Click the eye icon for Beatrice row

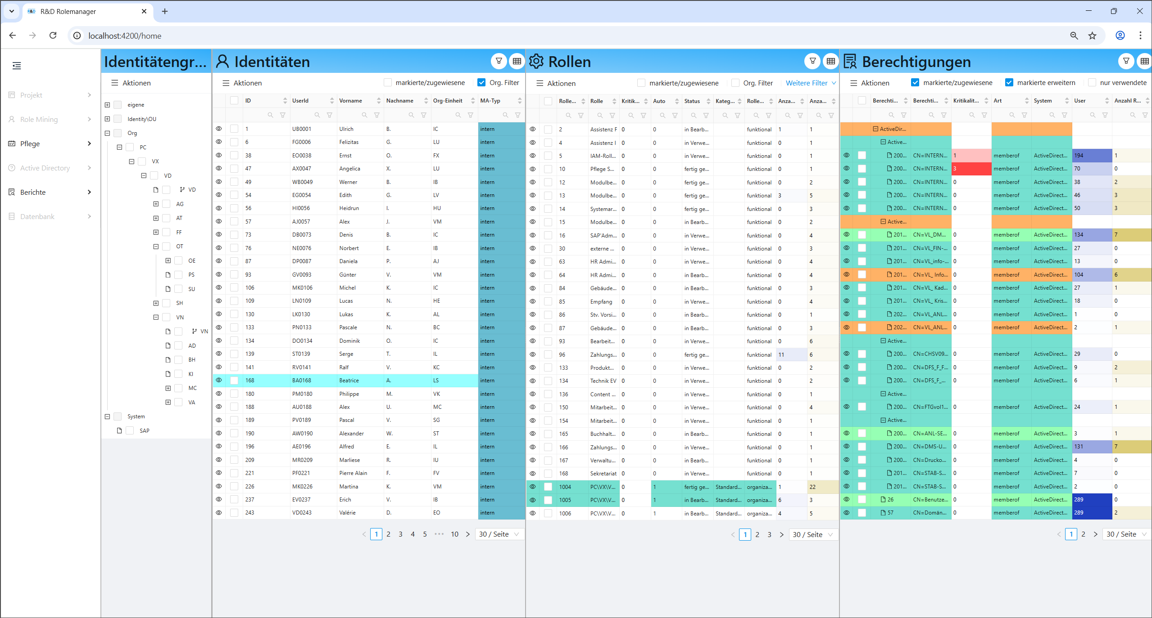[x=219, y=381]
